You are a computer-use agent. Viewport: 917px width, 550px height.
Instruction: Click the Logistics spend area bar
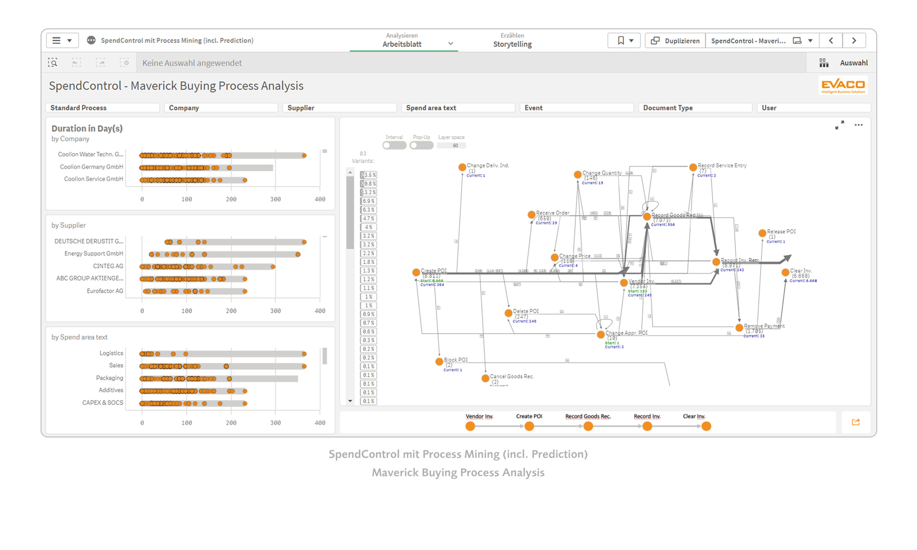[223, 354]
